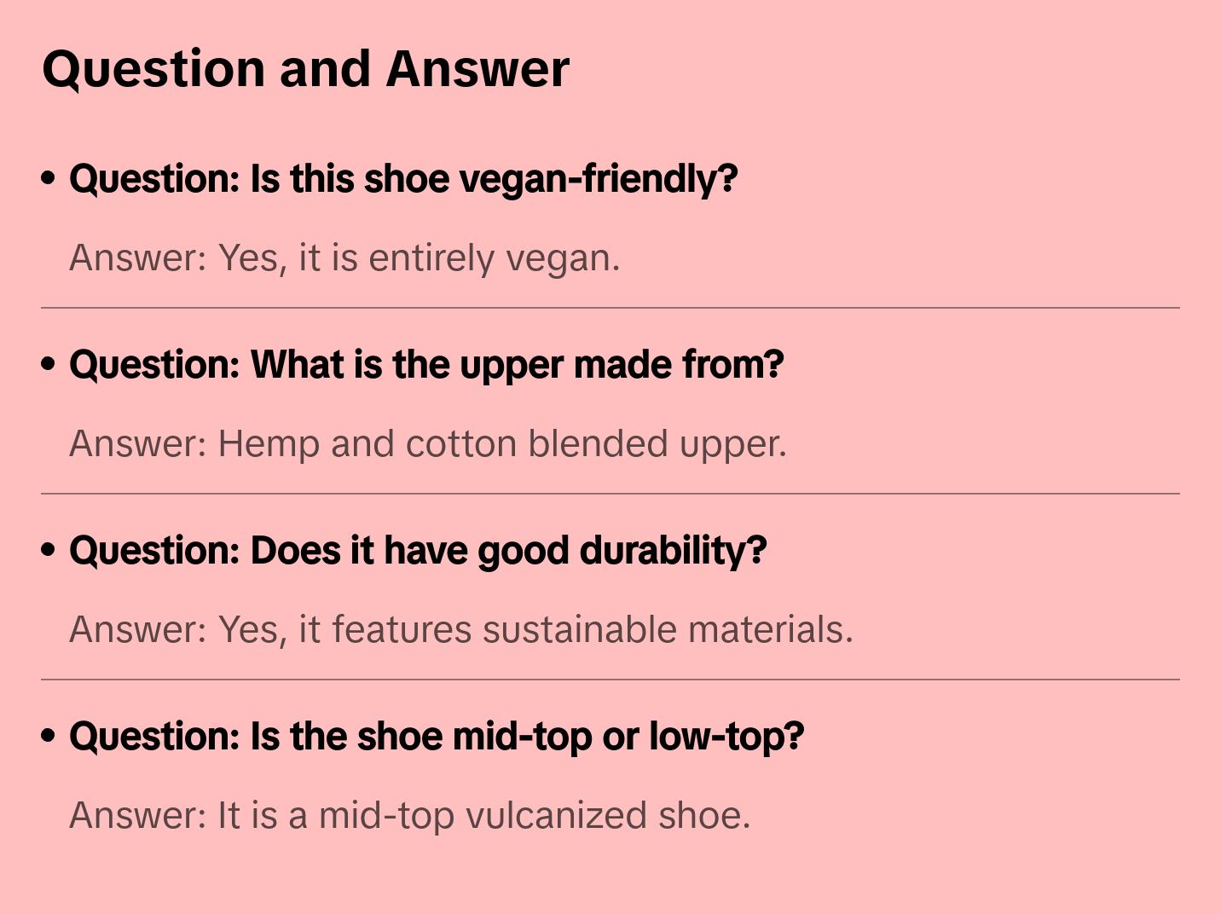
Task: Click the "Question and Answer" heading
Action: [305, 68]
